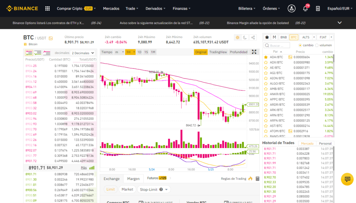The width and height of the screenshot is (356, 203).
Task: Open the Mercados menu item
Action: click(111, 8)
